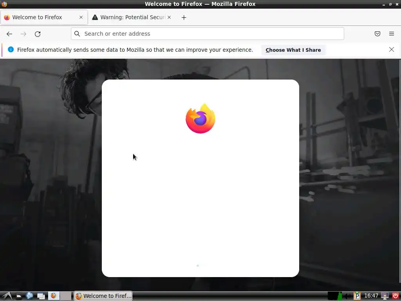Click the clipboard P tray icon

pos(357,296)
